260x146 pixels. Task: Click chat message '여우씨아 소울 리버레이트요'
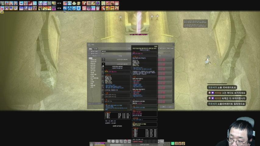click(222, 87)
